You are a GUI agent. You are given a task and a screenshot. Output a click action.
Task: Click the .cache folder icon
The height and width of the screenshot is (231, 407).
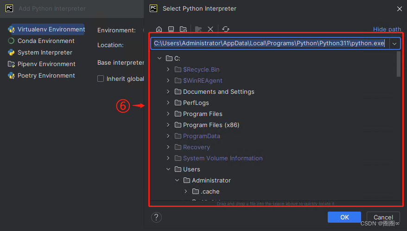(196, 191)
